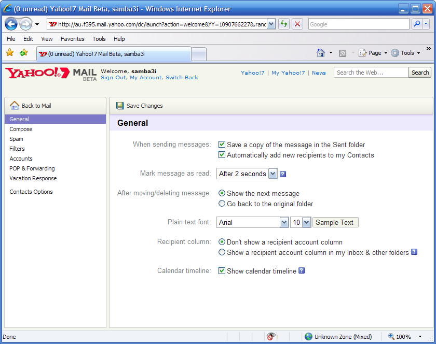Viewport: 436px width, 344px height.
Task: Click the Sign Out link
Action: point(113,78)
